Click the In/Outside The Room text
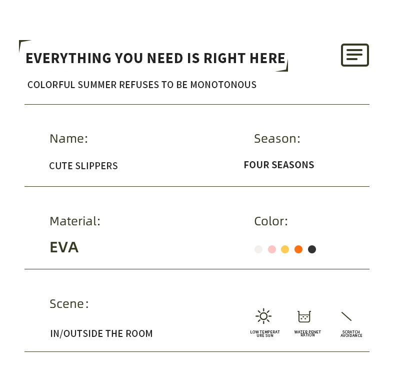The height and width of the screenshot is (368, 395). (x=101, y=334)
